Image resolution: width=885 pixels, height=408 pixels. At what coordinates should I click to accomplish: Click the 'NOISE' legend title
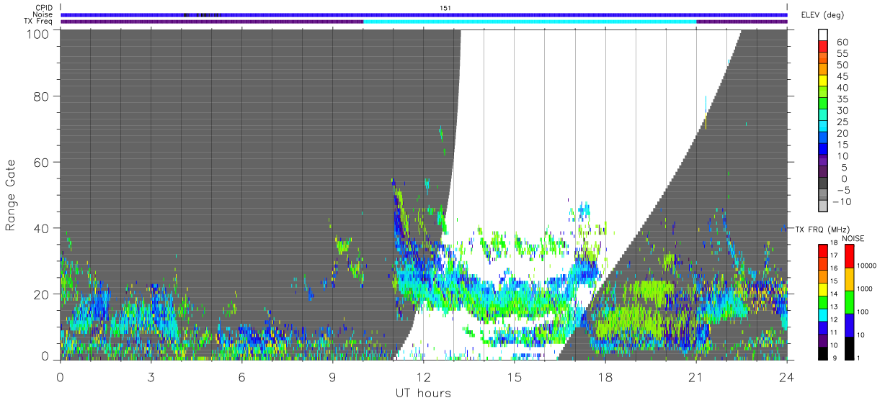[x=853, y=238]
